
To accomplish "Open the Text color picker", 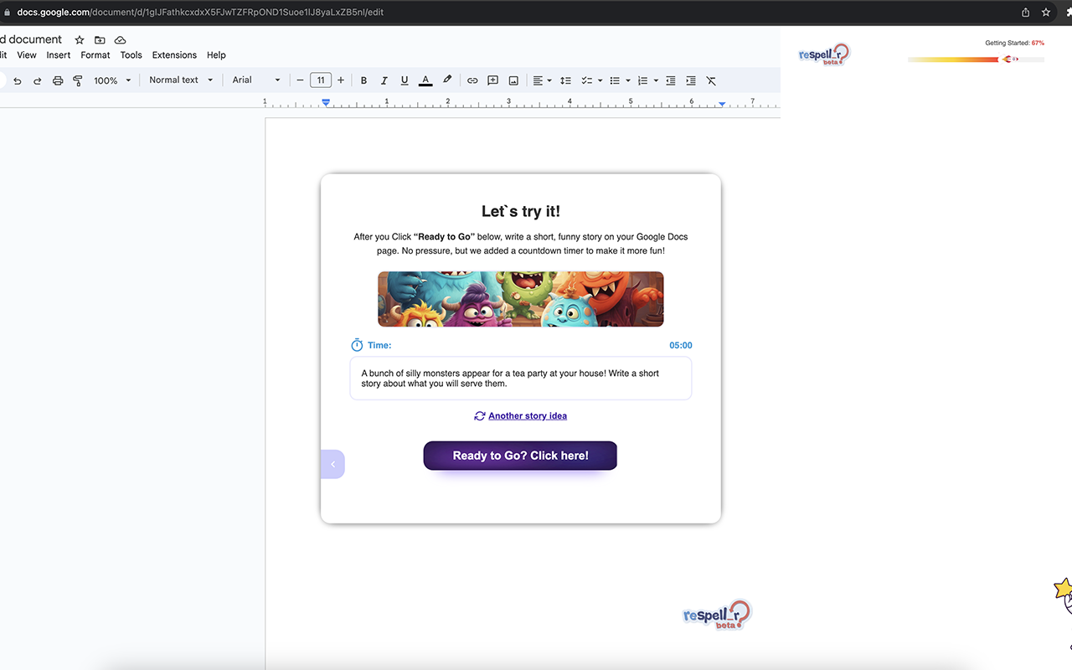I will tap(425, 80).
